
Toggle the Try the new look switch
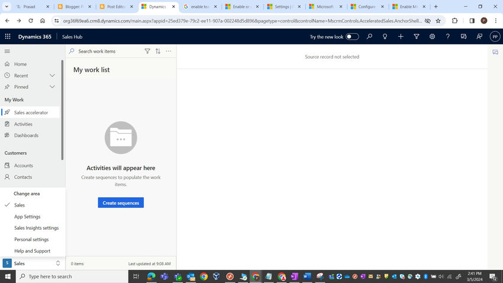click(352, 37)
